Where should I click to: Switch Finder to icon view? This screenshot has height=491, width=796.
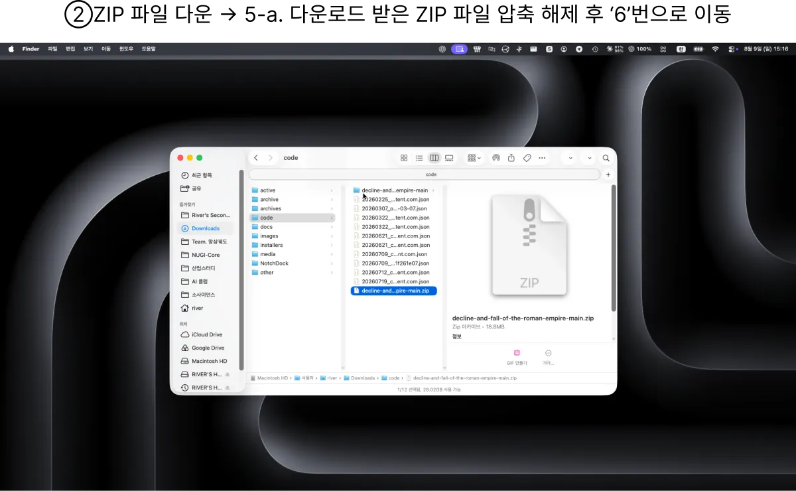[404, 158]
